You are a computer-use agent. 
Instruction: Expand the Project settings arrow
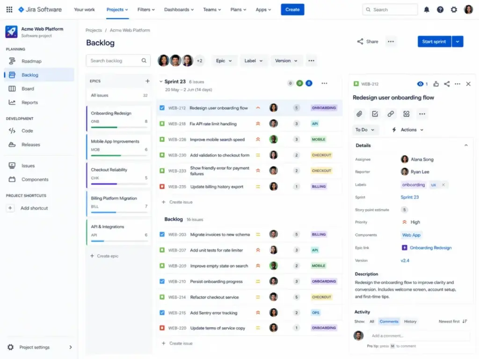pos(71,347)
